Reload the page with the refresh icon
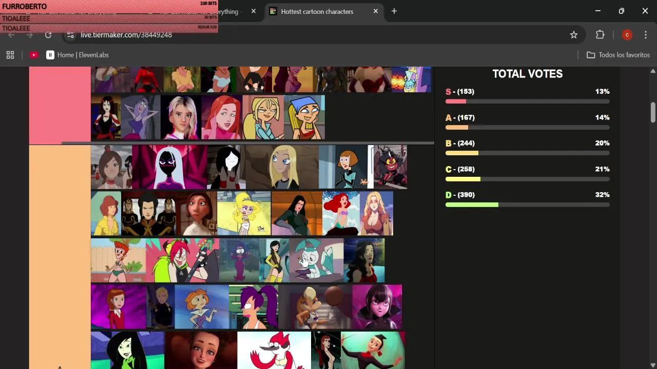657x369 pixels. click(x=48, y=35)
